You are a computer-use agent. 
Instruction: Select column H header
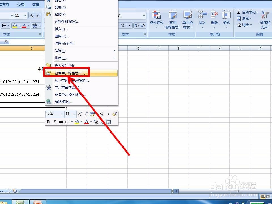coord(158,48)
